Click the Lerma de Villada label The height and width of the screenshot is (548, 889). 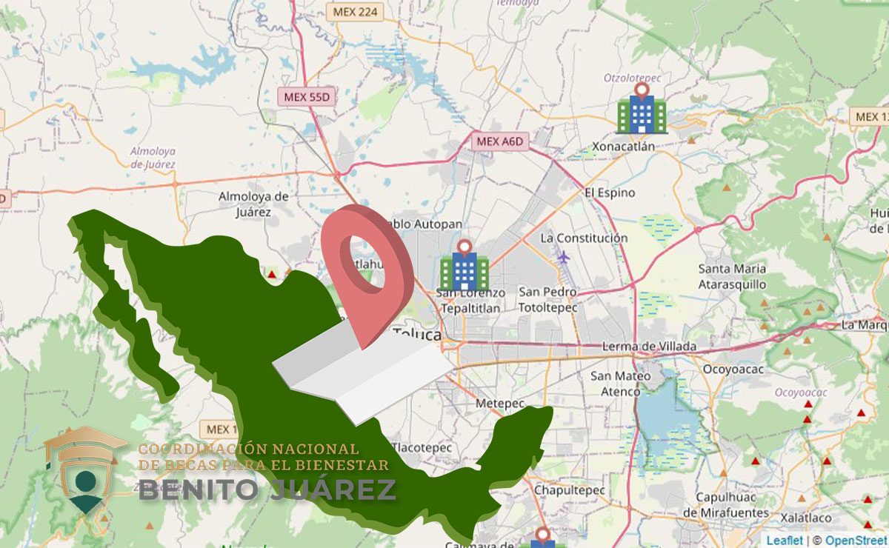(647, 345)
